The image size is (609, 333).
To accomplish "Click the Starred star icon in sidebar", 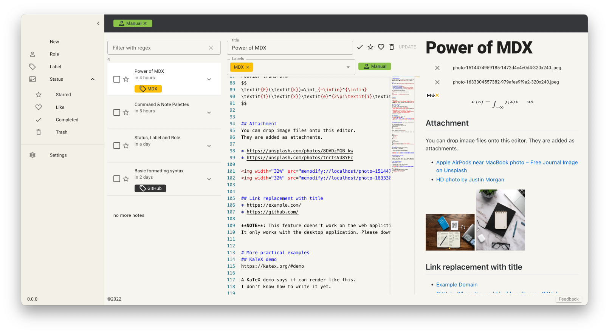I will 39,95.
